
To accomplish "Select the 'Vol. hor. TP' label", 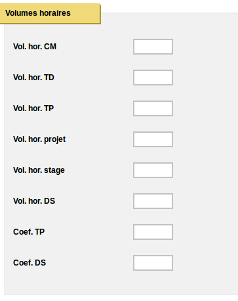I will pyautogui.click(x=33, y=108).
